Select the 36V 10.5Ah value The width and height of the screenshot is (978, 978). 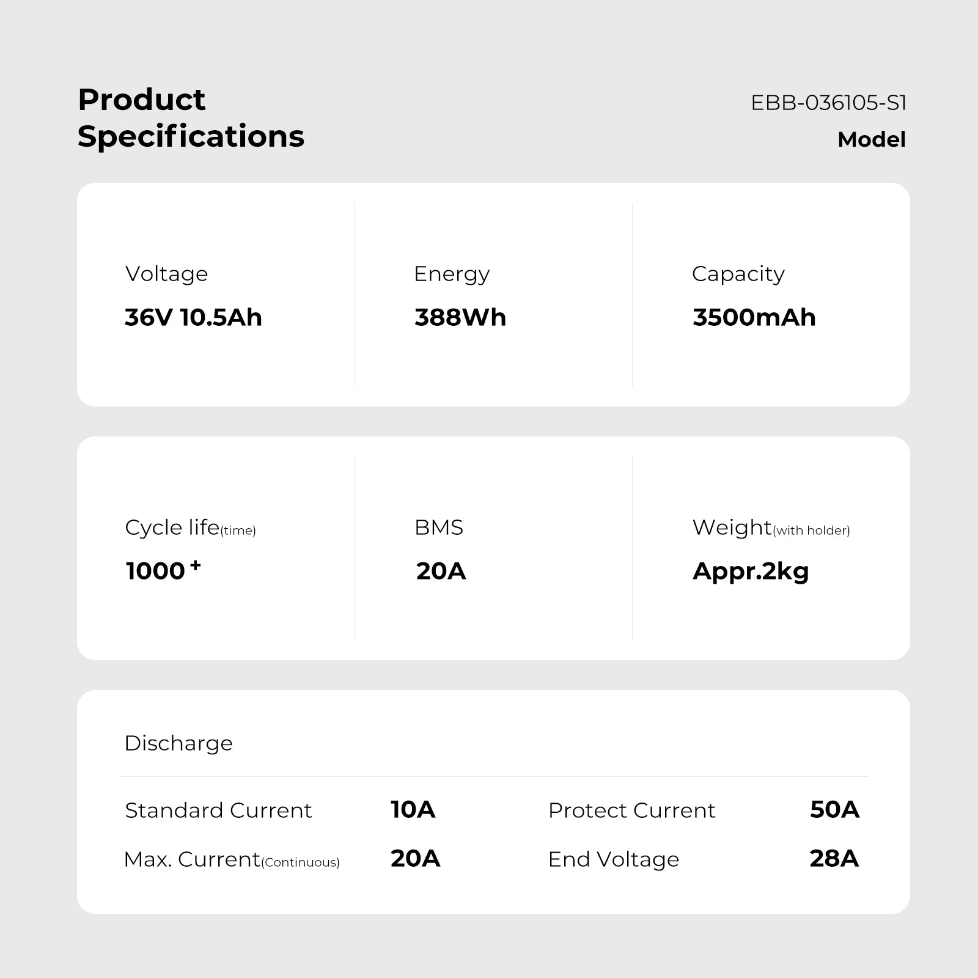(x=193, y=317)
